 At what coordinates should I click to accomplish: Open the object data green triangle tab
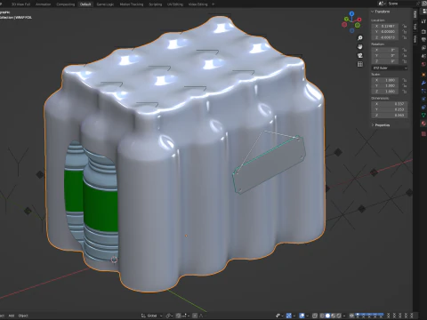[x=423, y=116]
